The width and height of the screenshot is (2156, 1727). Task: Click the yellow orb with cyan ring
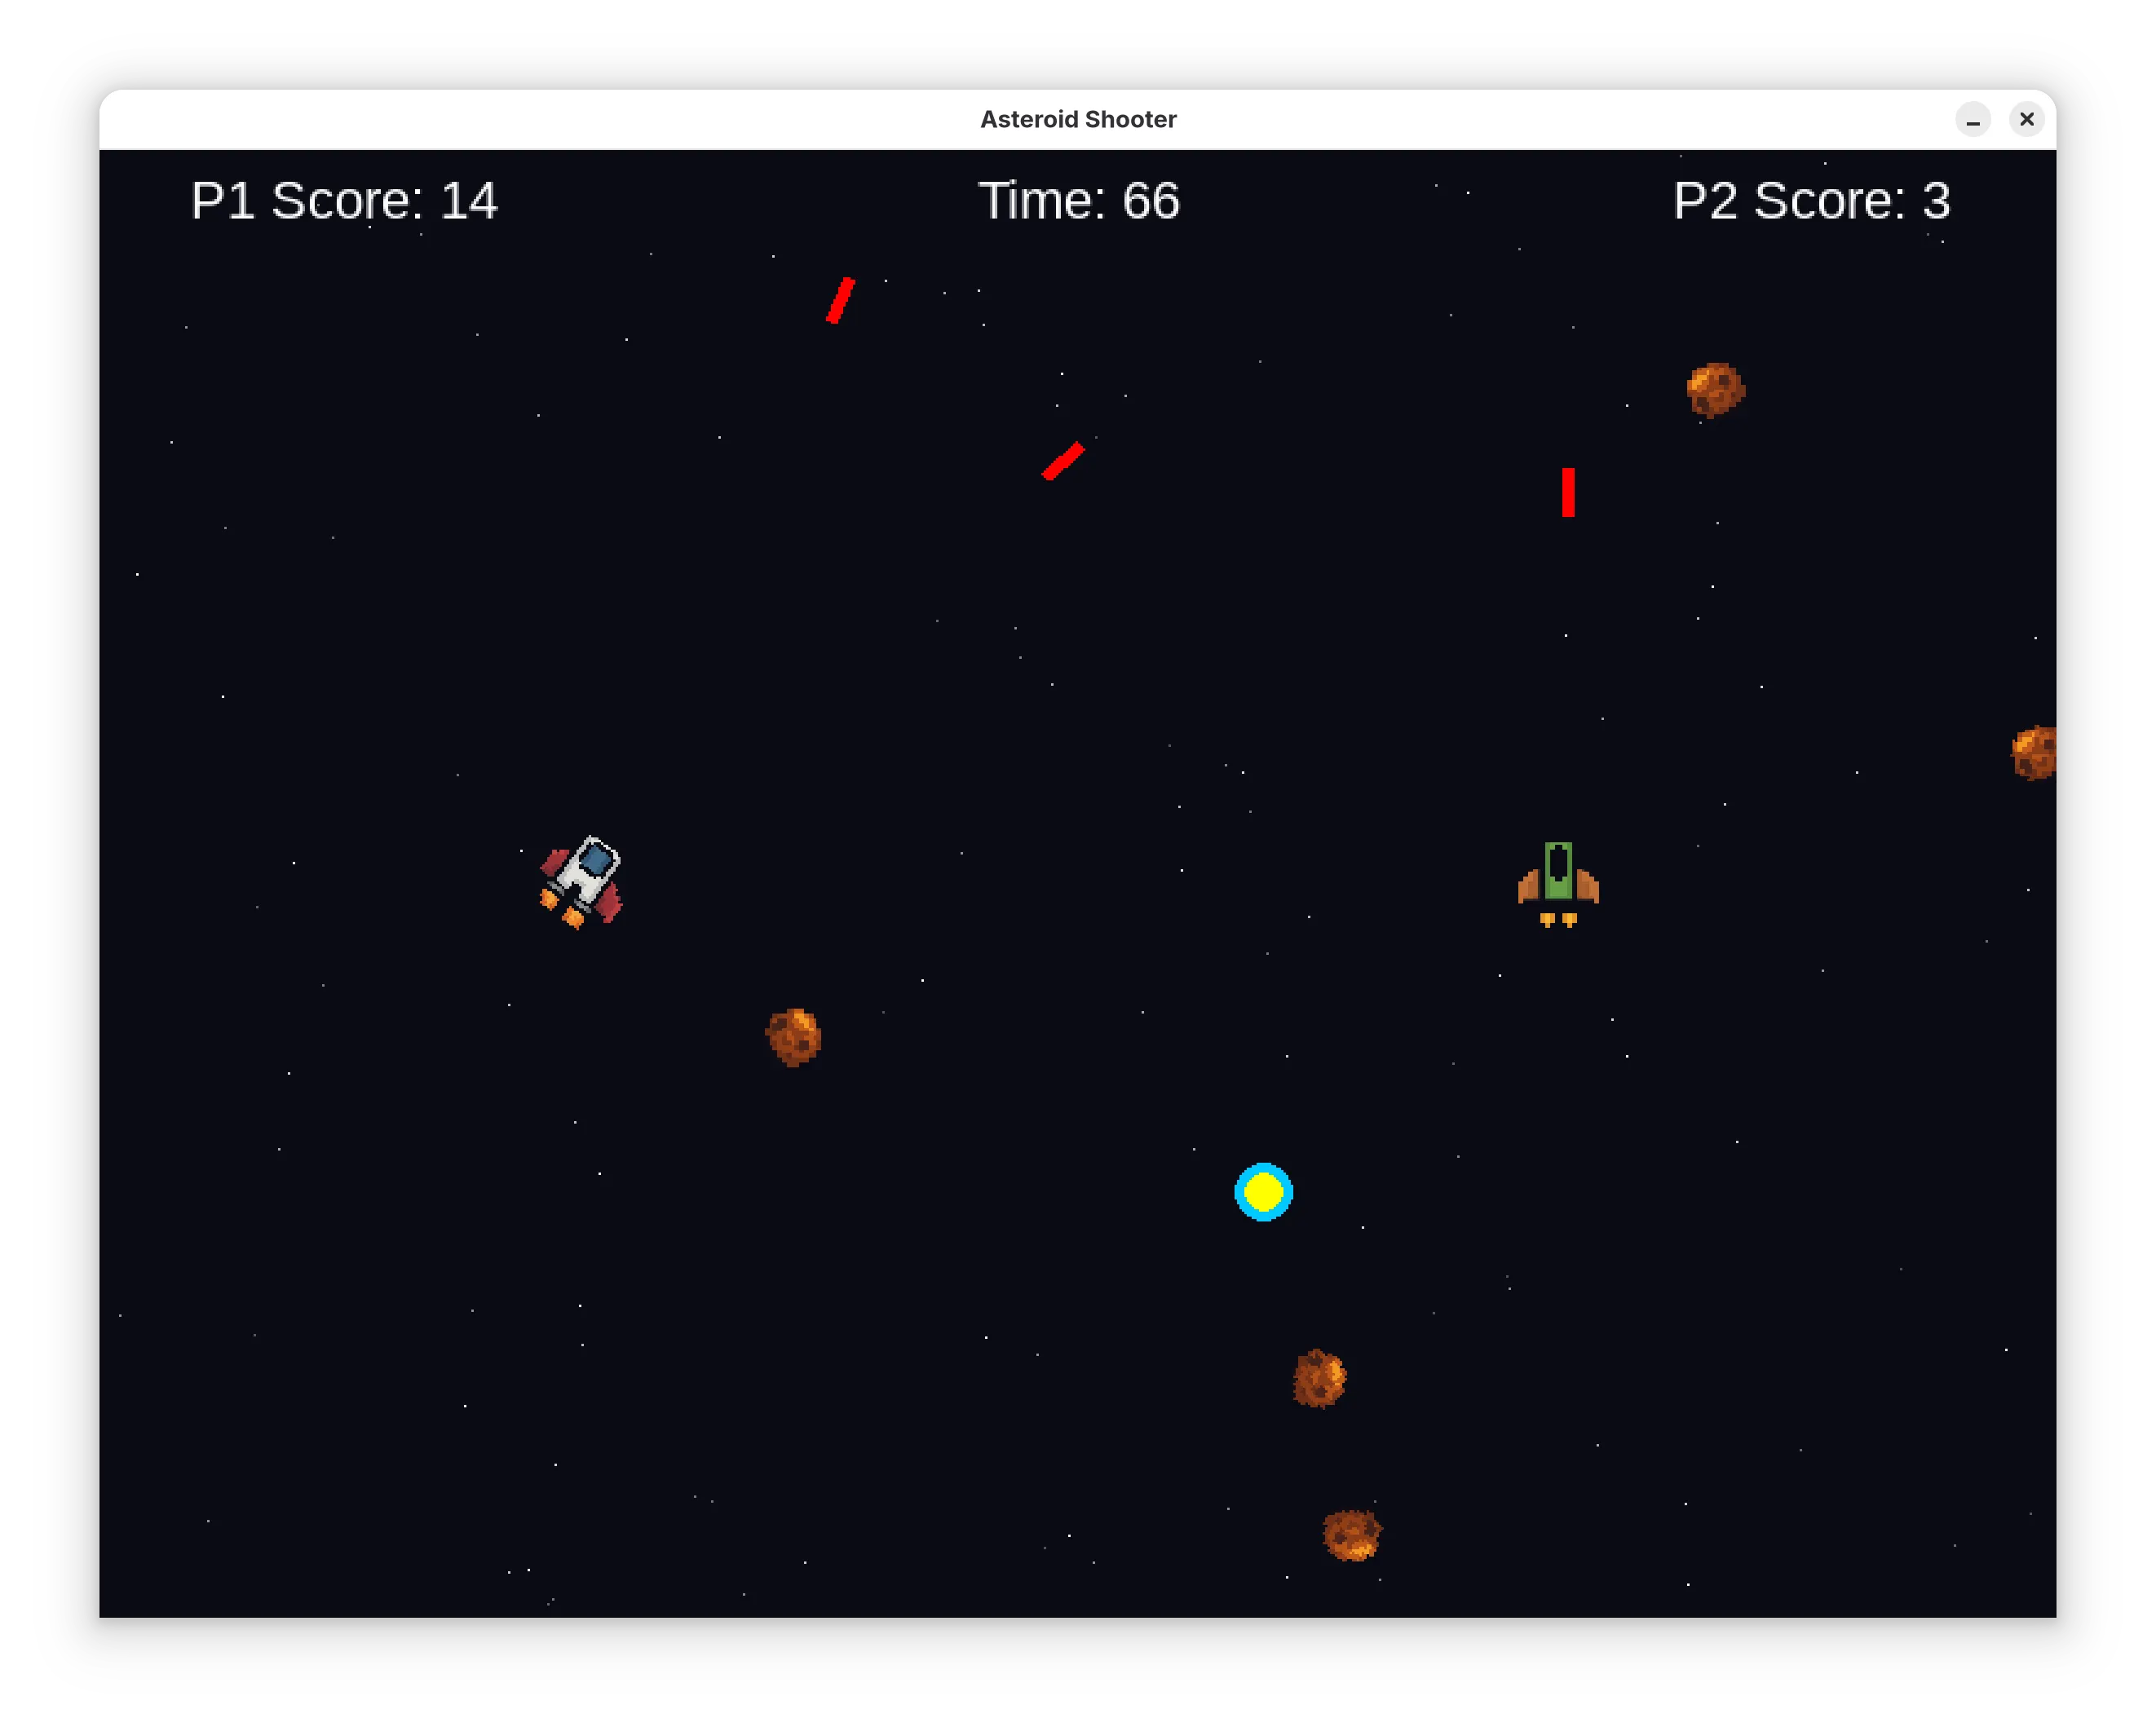[1263, 1192]
